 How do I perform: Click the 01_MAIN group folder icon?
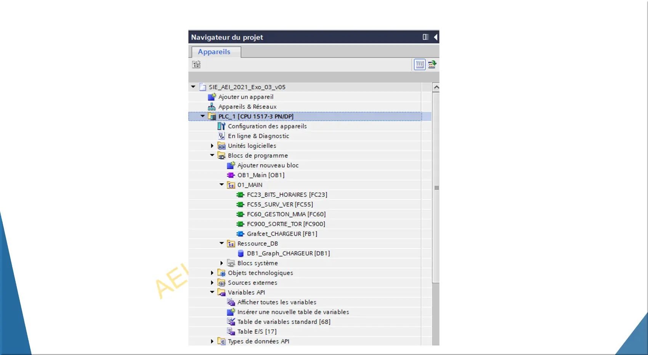(x=231, y=185)
